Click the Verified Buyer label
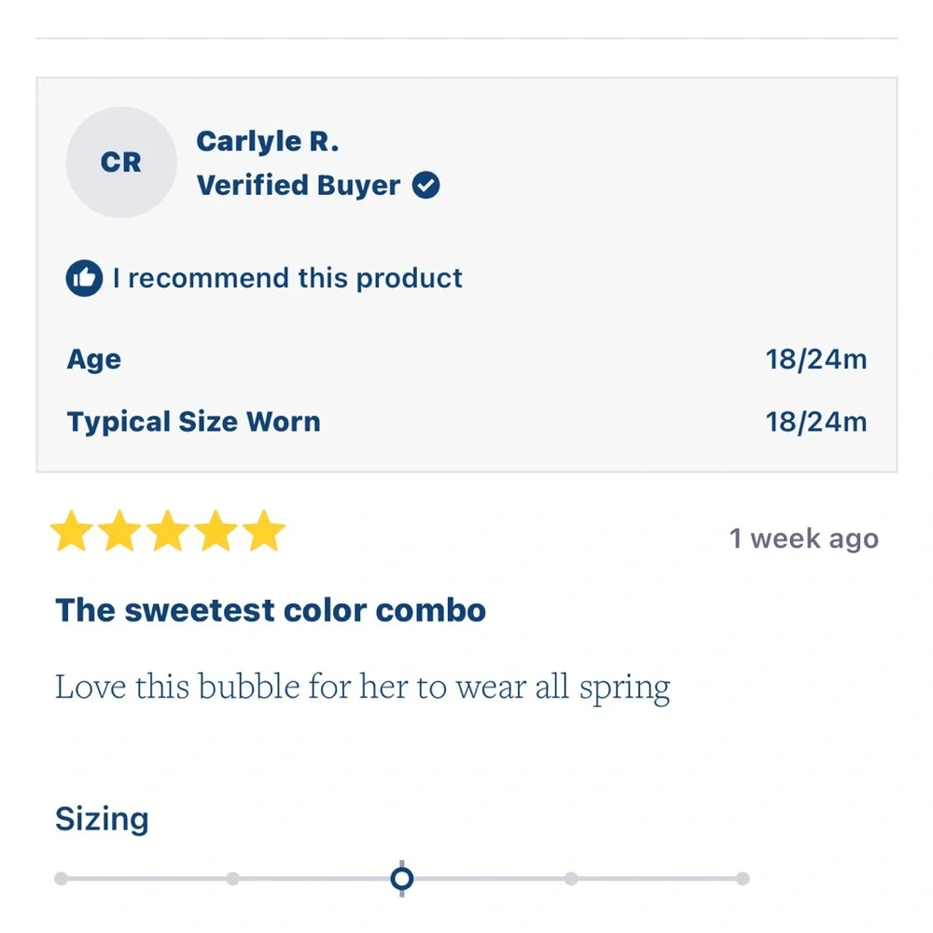933x933 pixels. coord(299,185)
